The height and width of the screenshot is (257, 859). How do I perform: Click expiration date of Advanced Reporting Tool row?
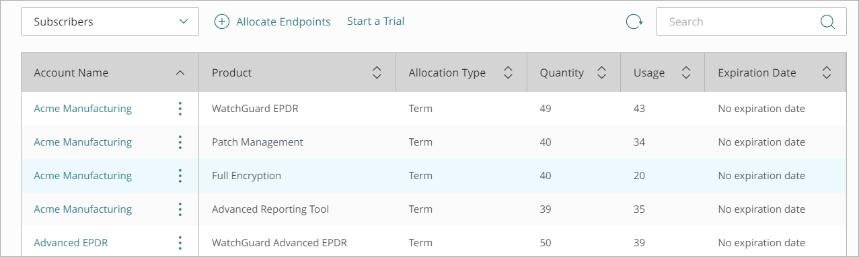761,209
